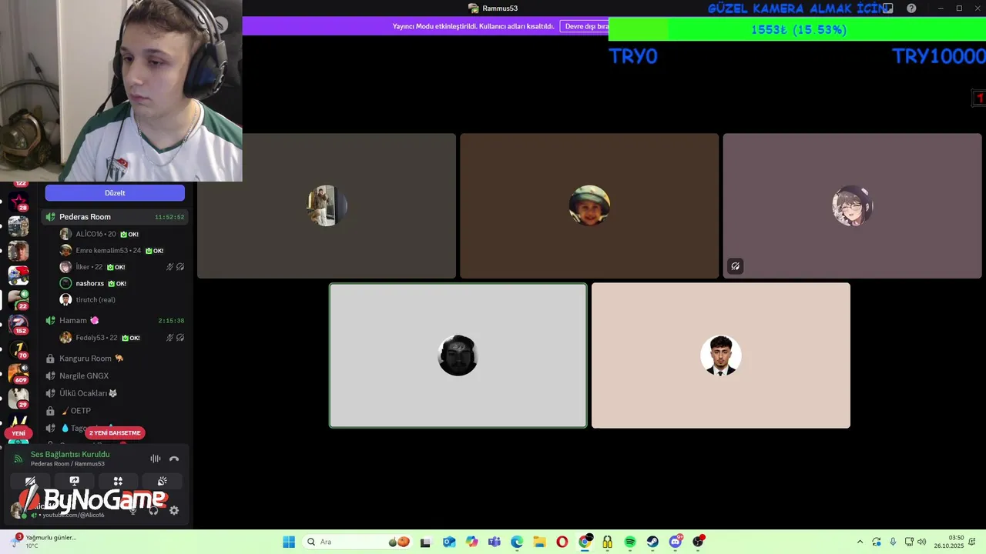The height and width of the screenshot is (554, 986).
Task: Open server with badge 609
Action: tap(18, 374)
